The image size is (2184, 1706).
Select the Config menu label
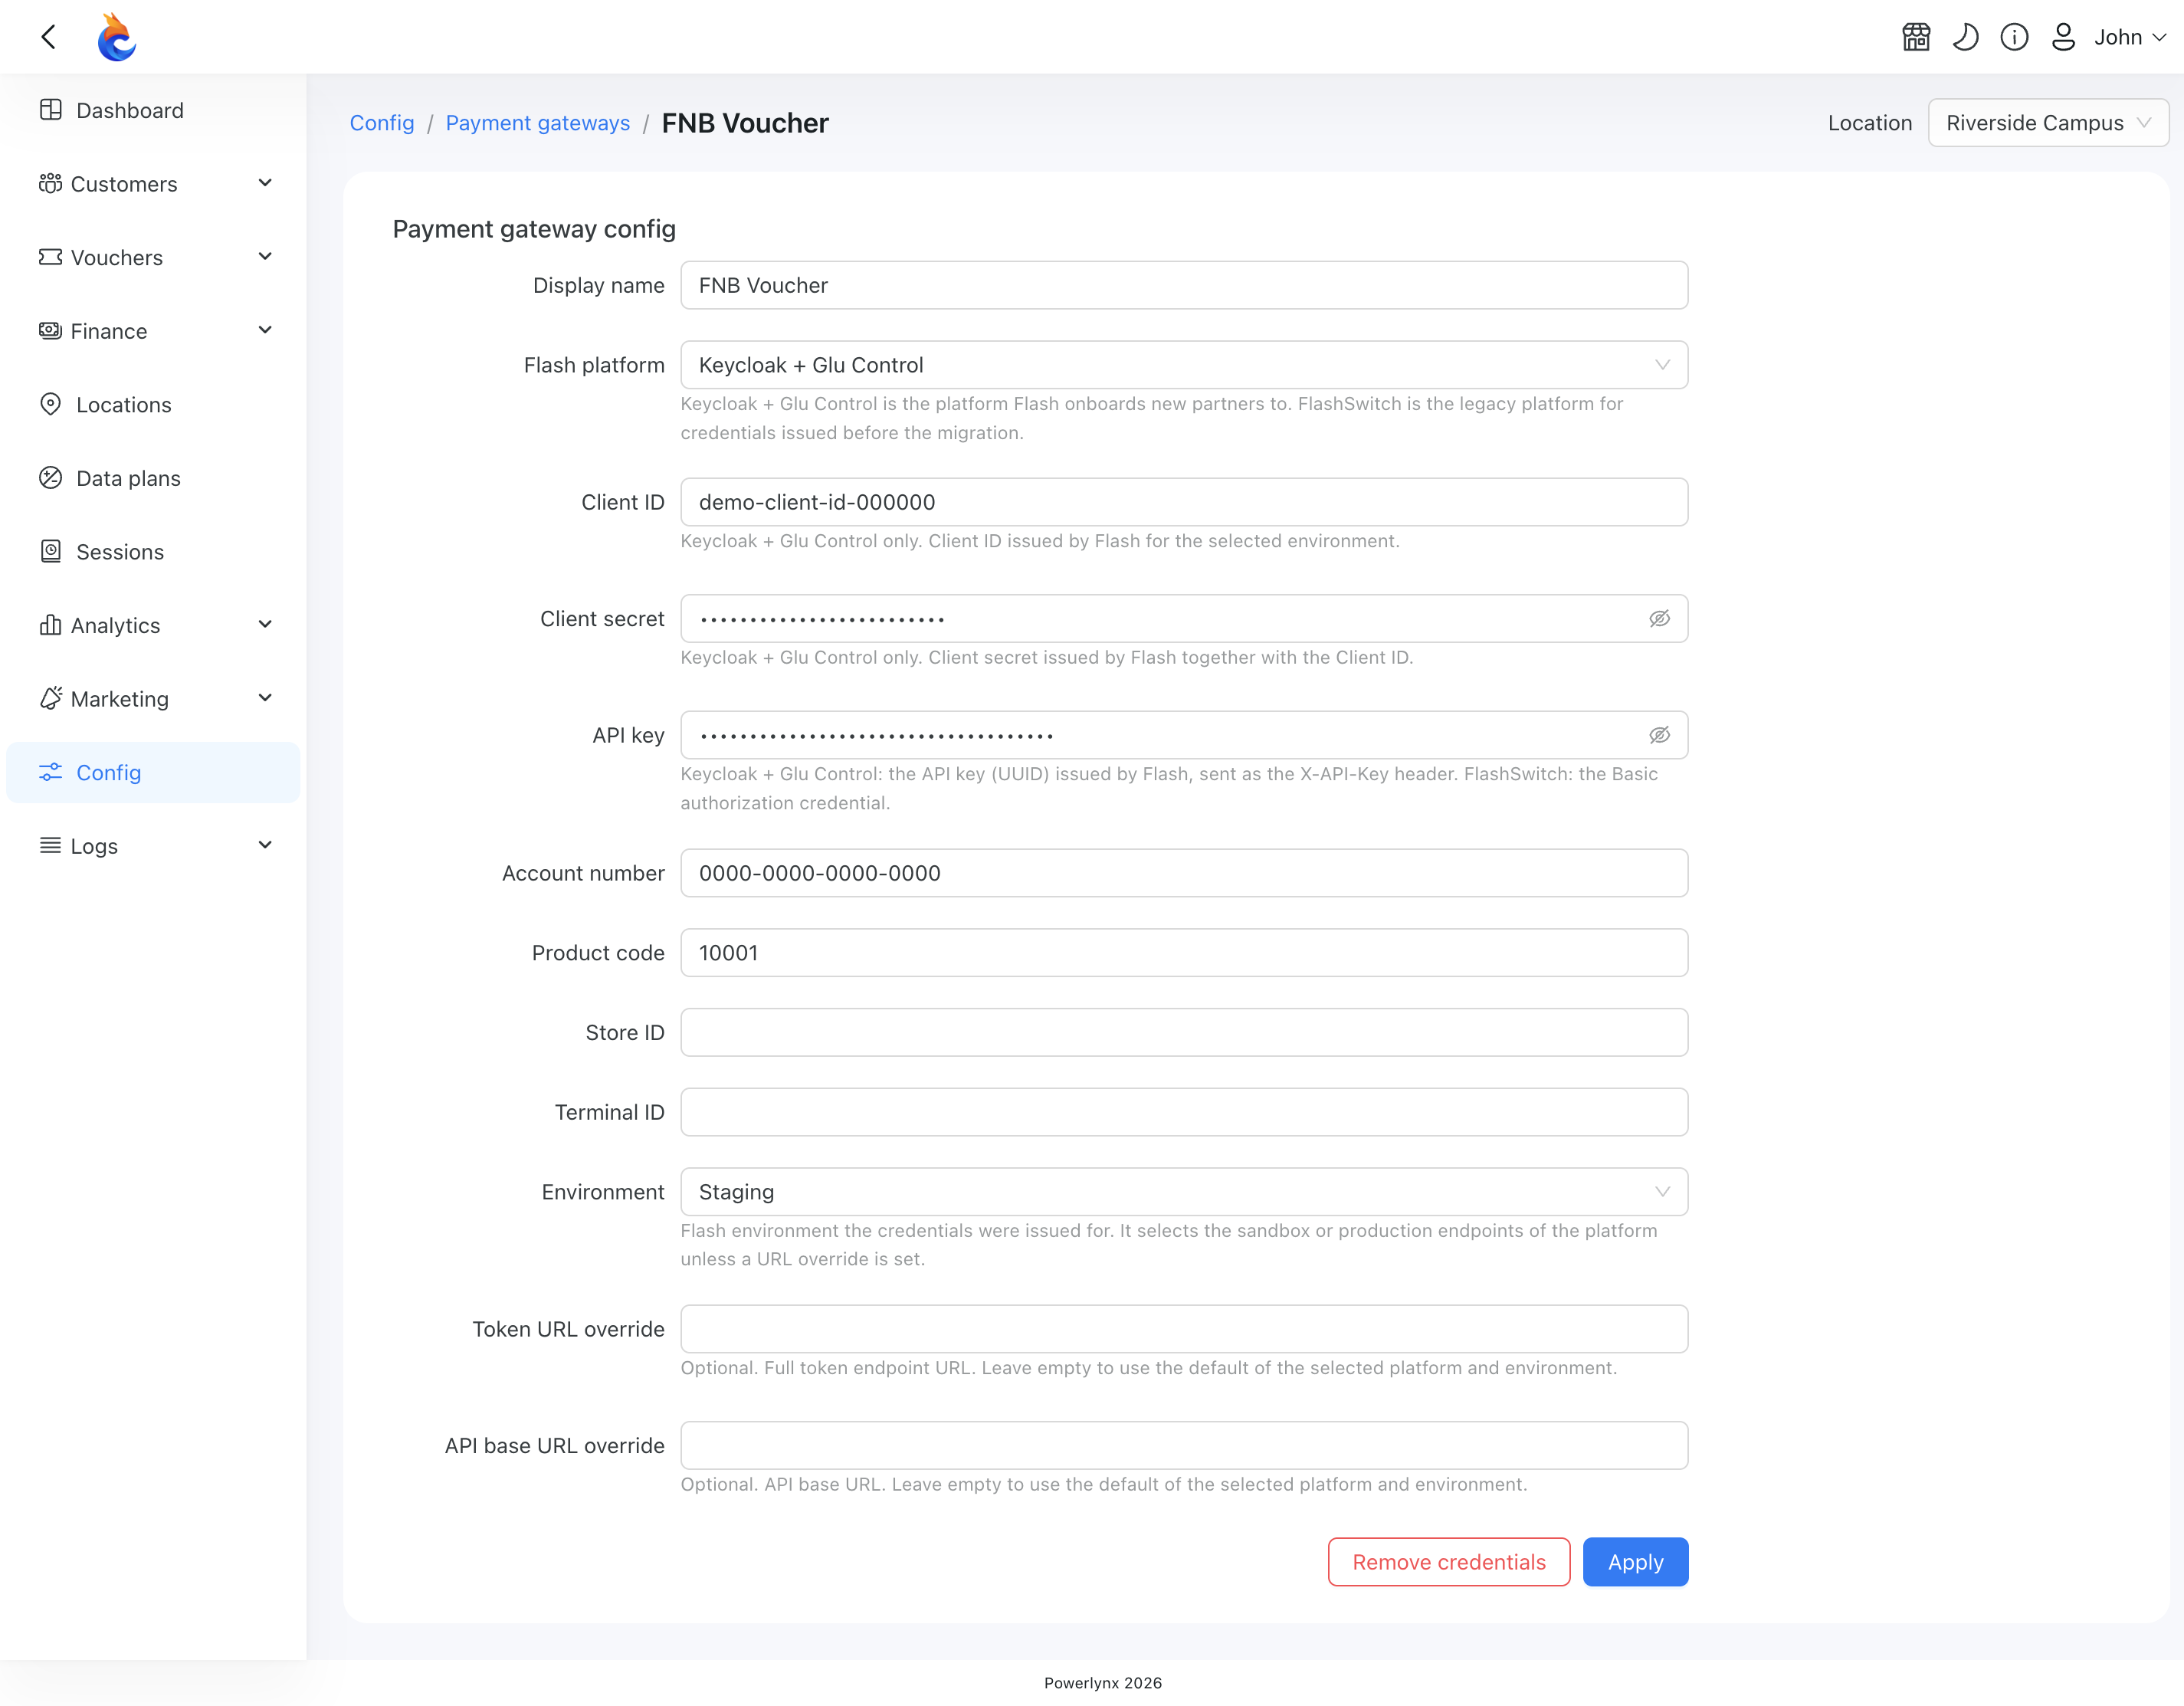[x=109, y=772]
